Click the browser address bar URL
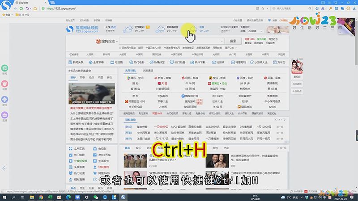Viewport: 358px width, 201px height. pyautogui.click(x=61, y=8)
